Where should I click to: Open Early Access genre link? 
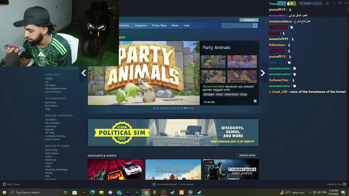tap(52, 153)
